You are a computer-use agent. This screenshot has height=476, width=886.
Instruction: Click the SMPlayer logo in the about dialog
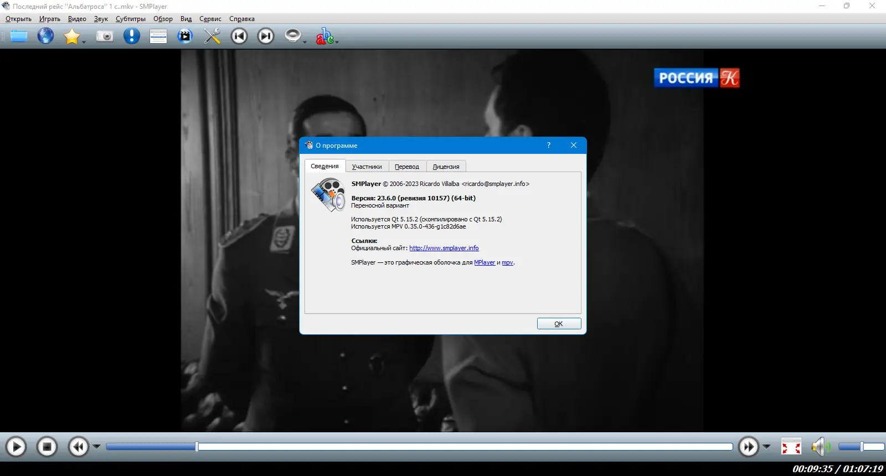pyautogui.click(x=328, y=195)
